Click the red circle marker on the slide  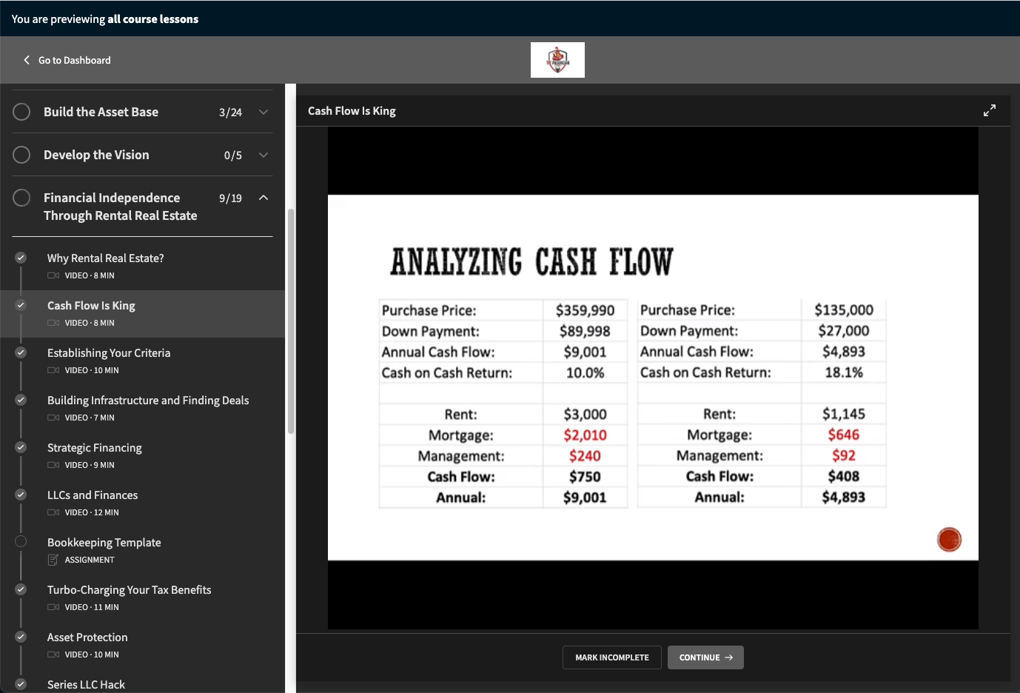click(x=949, y=540)
